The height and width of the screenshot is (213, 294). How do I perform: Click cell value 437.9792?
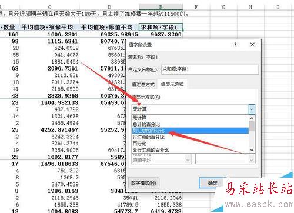click(66, 109)
